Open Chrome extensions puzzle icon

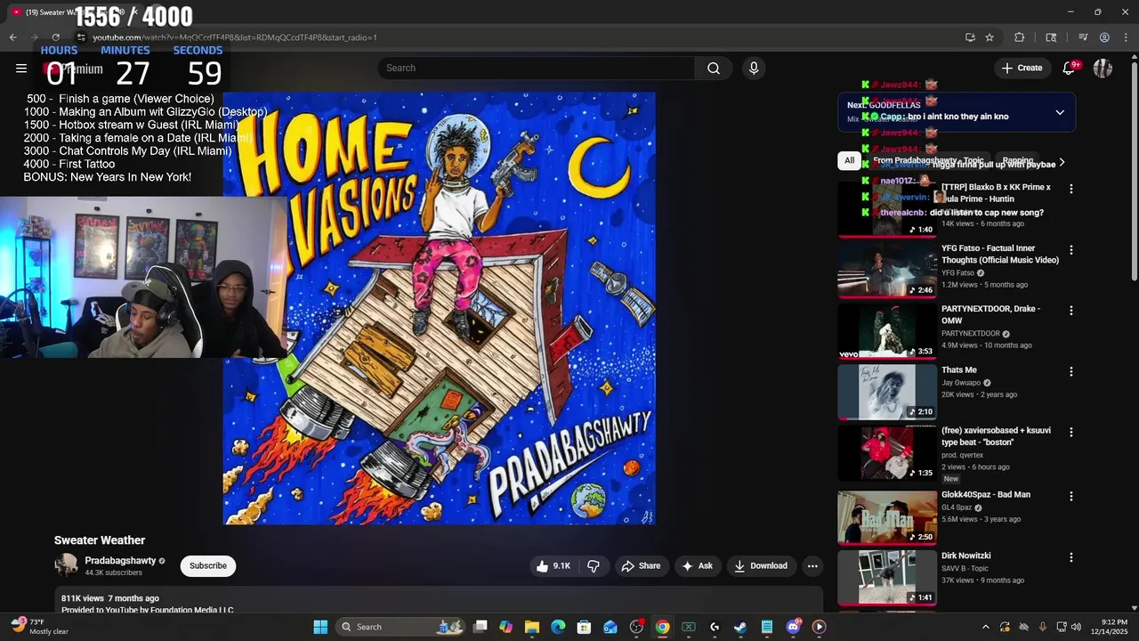pos(1020,37)
